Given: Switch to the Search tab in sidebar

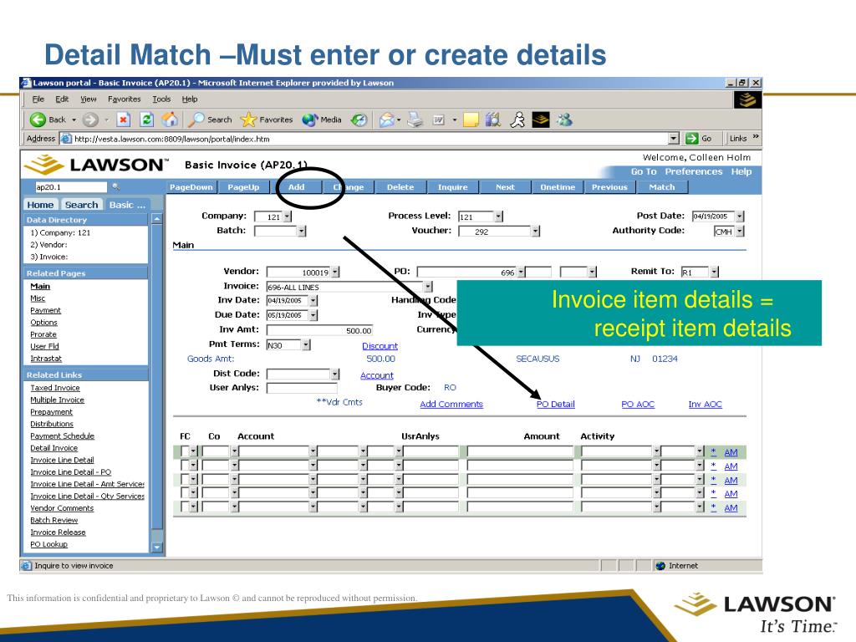Looking at the screenshot, I should (x=81, y=205).
